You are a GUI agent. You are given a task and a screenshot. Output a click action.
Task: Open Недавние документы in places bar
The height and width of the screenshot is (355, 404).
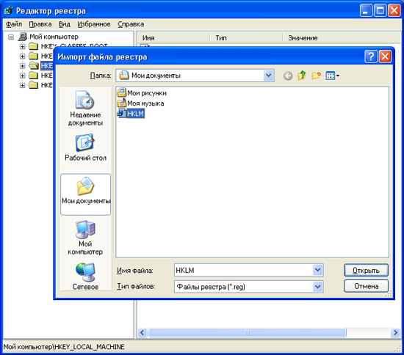[x=85, y=109]
